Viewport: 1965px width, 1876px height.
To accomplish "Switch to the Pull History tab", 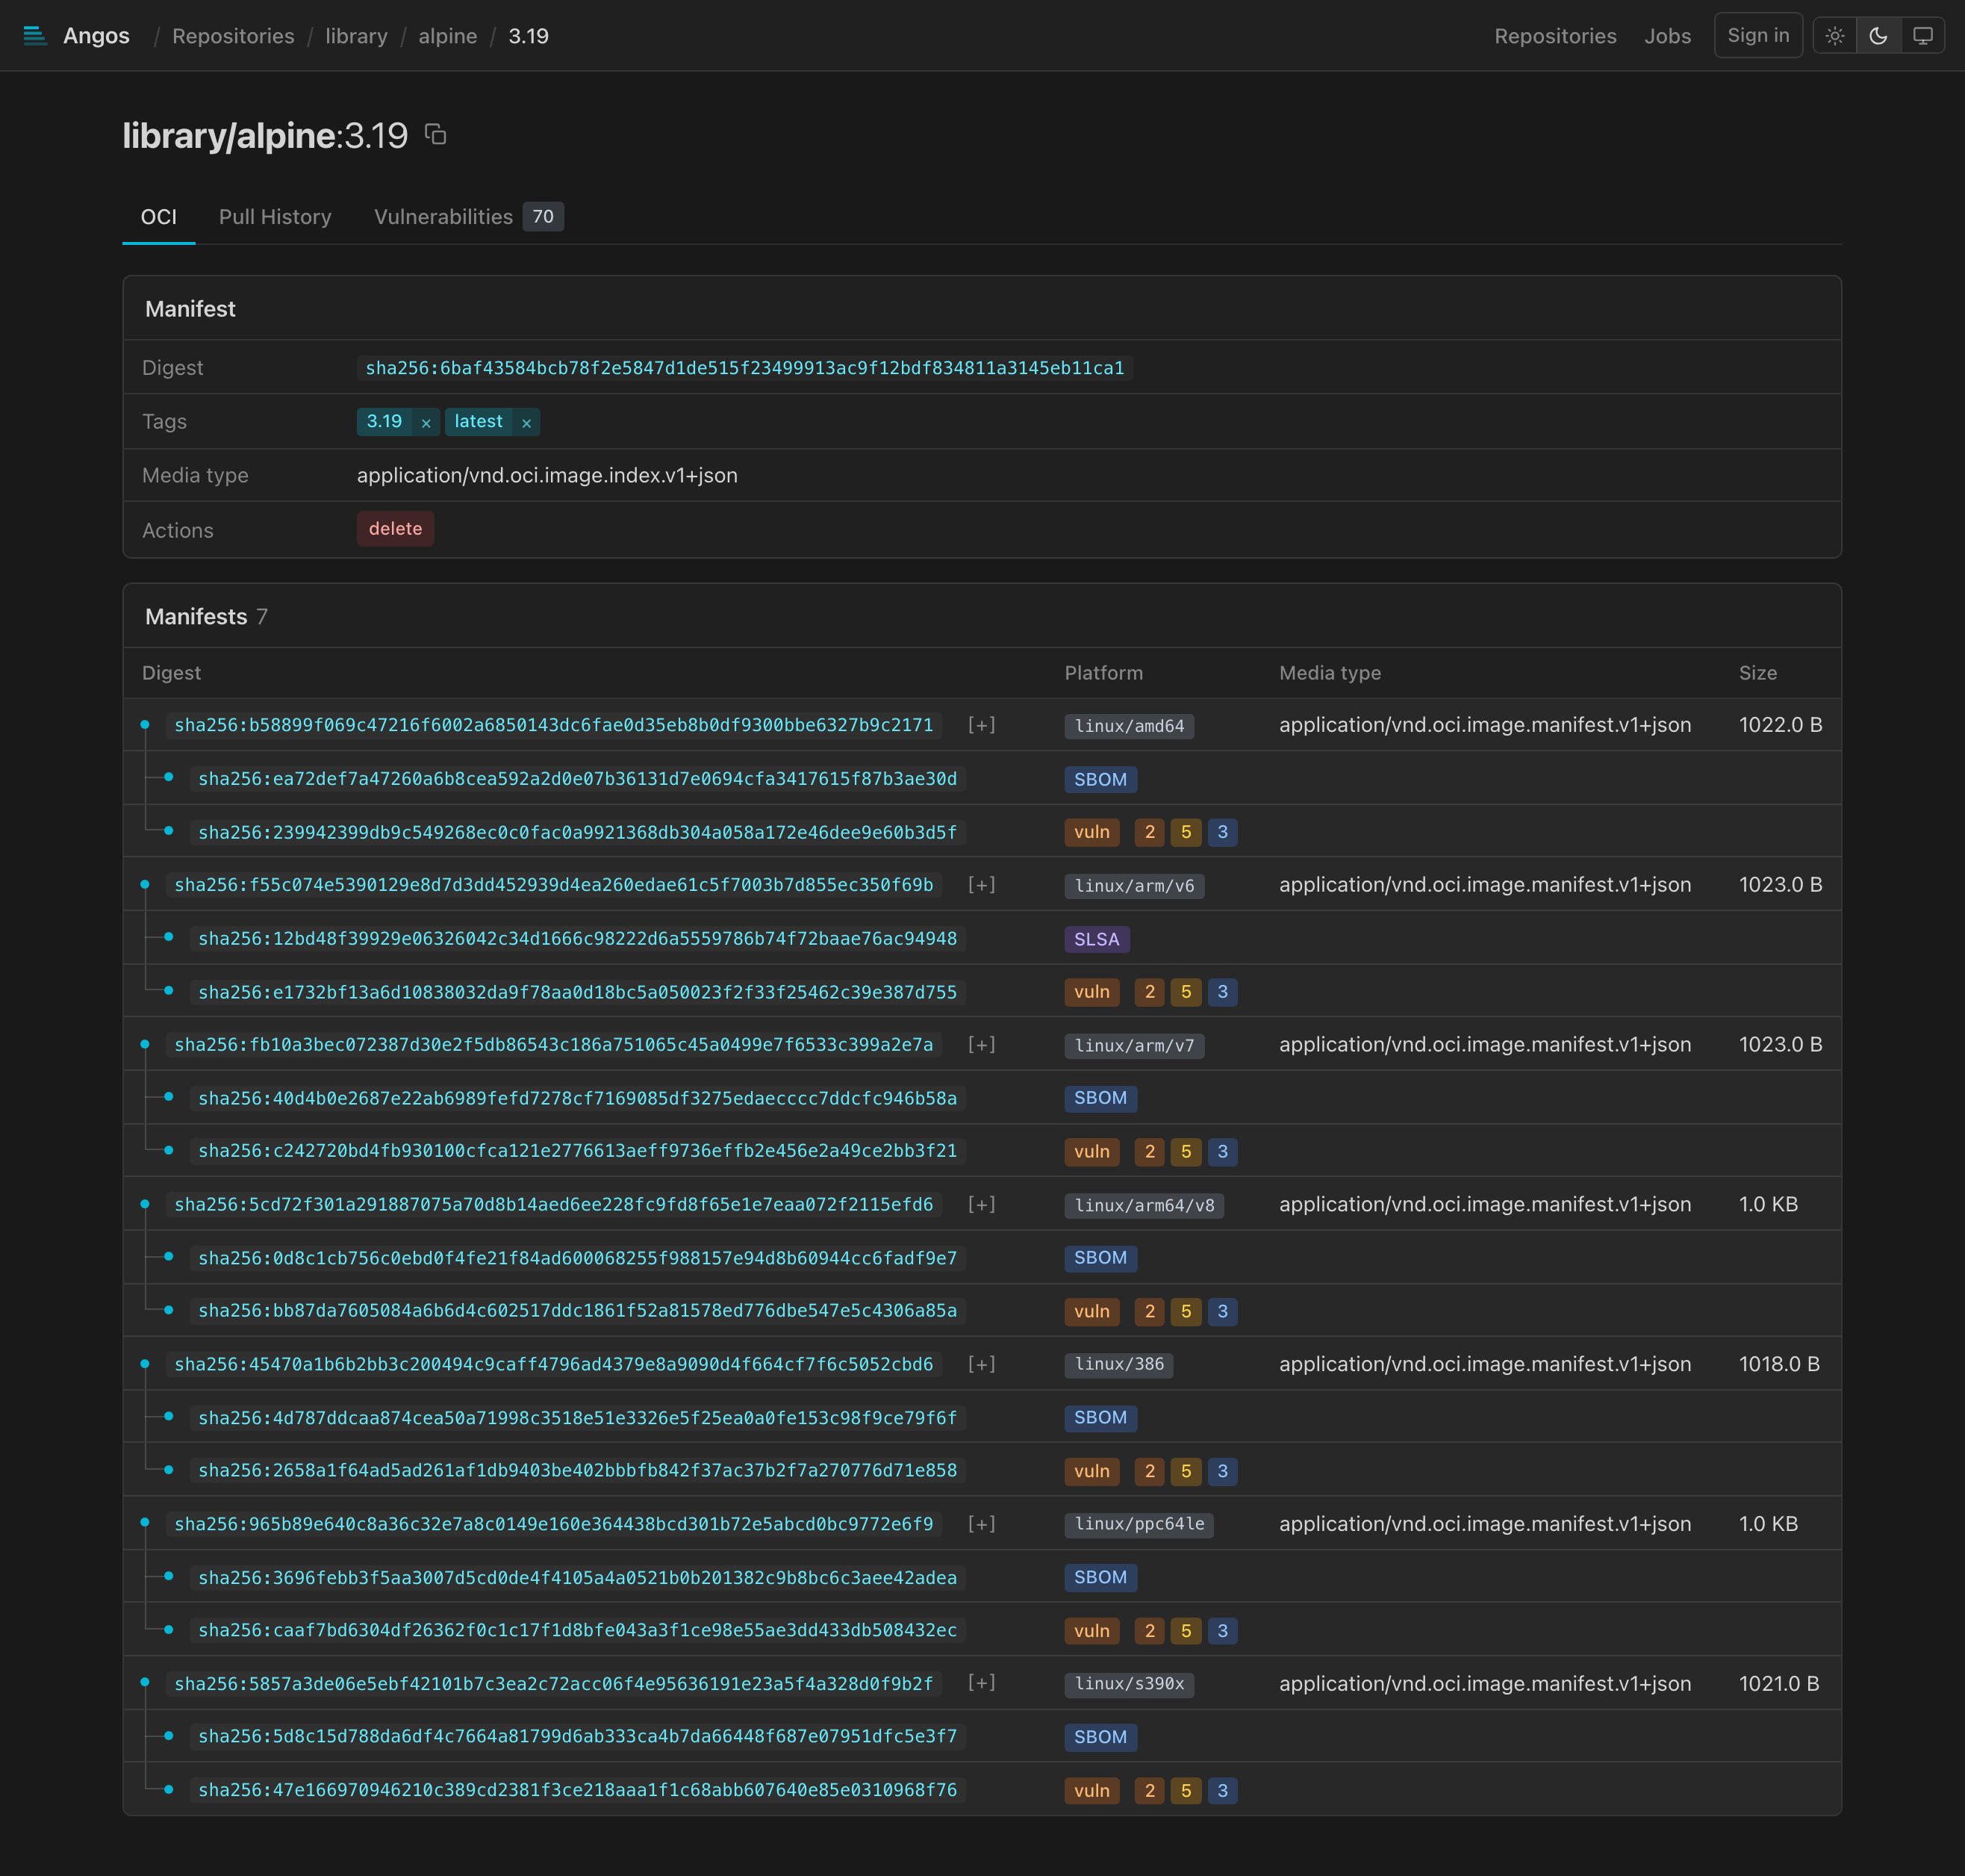I will click(275, 217).
